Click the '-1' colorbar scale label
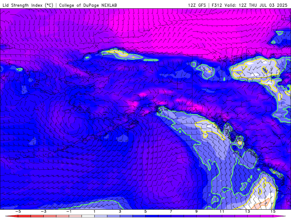Image resolution: width=291 pixels, height=218 pixels. (x=69, y=211)
